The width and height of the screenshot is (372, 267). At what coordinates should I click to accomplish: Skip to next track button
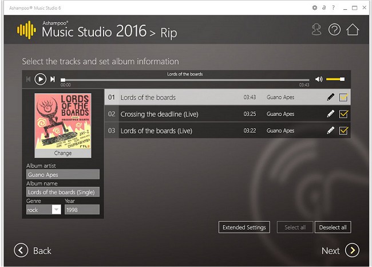(53, 79)
